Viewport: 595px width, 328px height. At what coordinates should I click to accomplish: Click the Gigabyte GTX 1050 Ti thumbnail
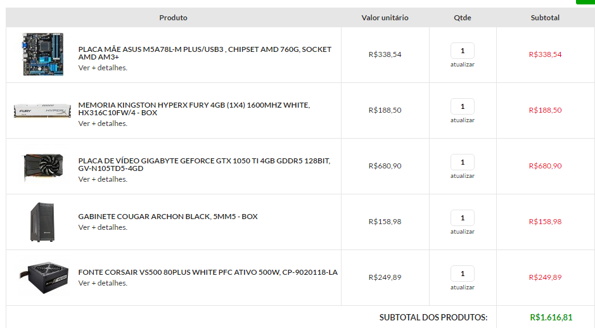(x=42, y=166)
